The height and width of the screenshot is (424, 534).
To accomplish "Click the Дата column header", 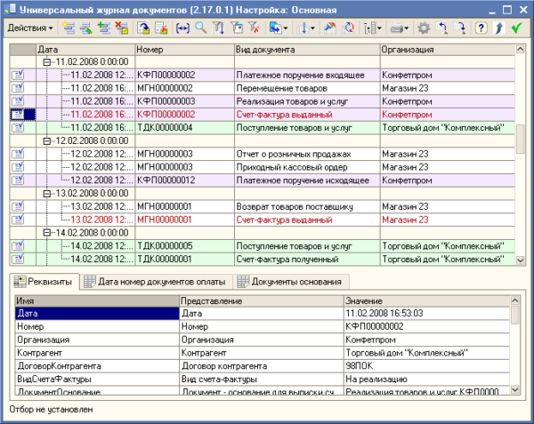I will [85, 50].
